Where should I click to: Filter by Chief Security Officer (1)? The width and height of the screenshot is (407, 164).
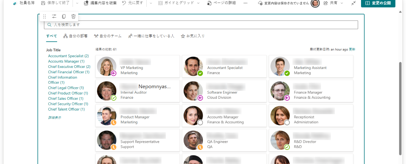68,104
